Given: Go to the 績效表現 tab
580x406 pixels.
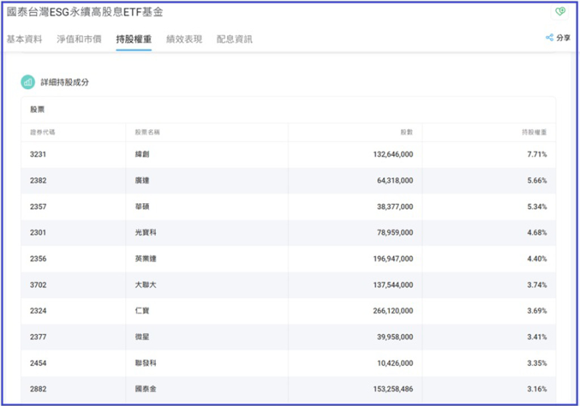Looking at the screenshot, I should coord(184,39).
